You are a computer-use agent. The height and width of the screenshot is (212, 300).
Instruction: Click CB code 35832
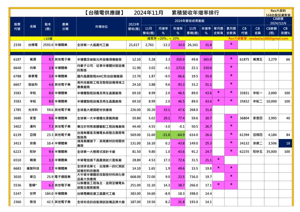(x=244, y=101)
